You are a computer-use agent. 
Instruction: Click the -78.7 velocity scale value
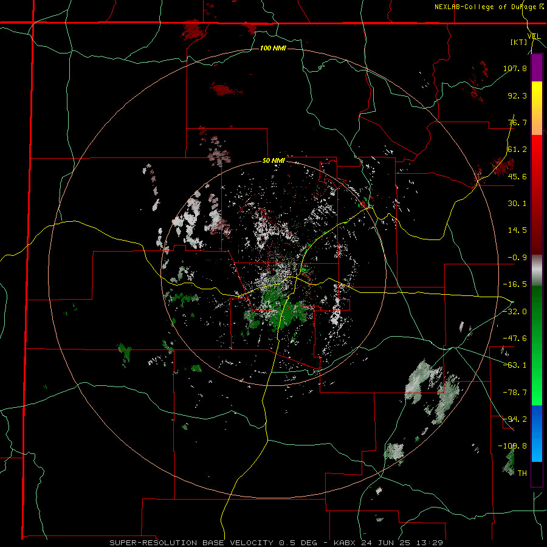[x=515, y=393]
